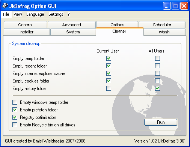Switch to the Wash tab
Screen dimensions: 190x147
coord(164,32)
